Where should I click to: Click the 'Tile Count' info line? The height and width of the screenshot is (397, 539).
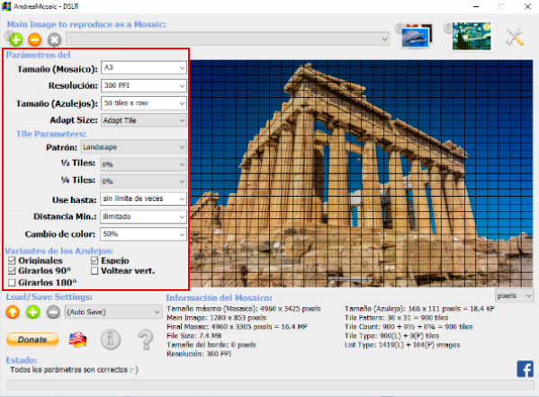(x=409, y=327)
